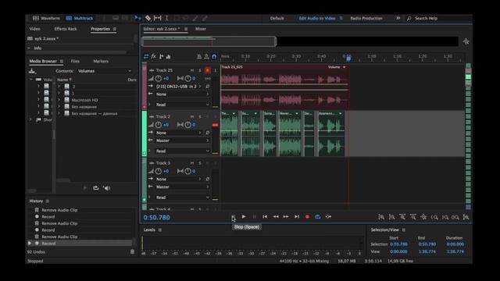Adjust Track 25 volume knob
Image resolution: width=500 pixels, height=281 pixels.
point(158,78)
